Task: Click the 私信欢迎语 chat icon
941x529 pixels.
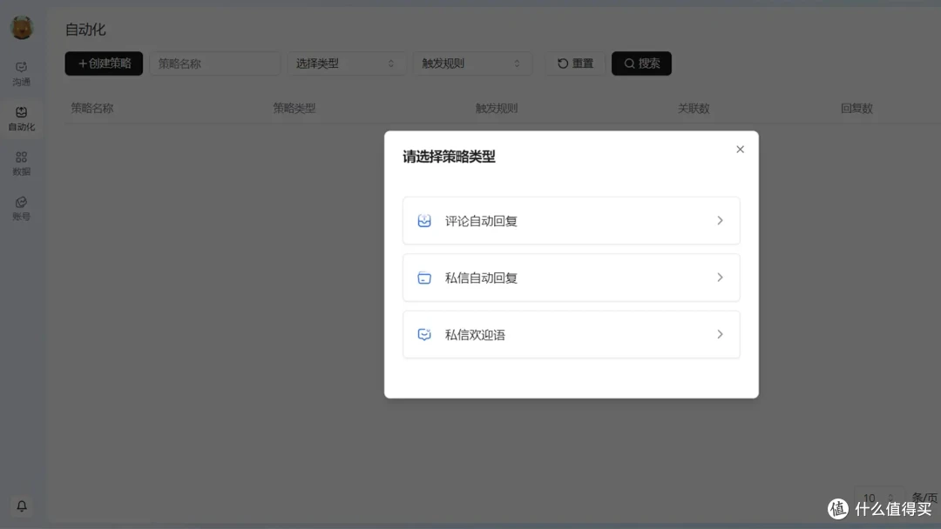Action: (x=424, y=335)
